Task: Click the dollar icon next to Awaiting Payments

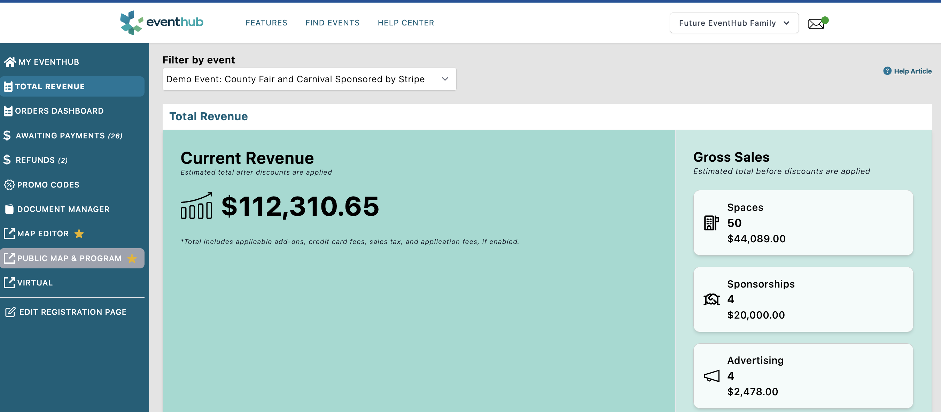Action: (7, 135)
